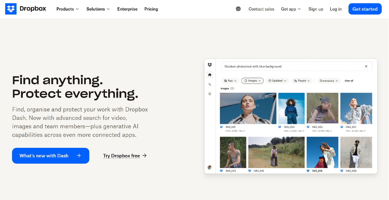Viewport: 389px width, 200px height.
Task: Open the Get app dropdown
Action: pyautogui.click(x=291, y=9)
